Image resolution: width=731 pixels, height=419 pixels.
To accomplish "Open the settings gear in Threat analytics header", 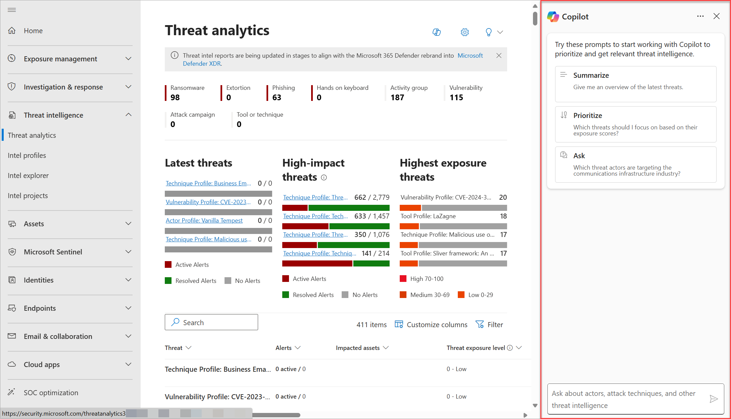I will [x=465, y=32].
